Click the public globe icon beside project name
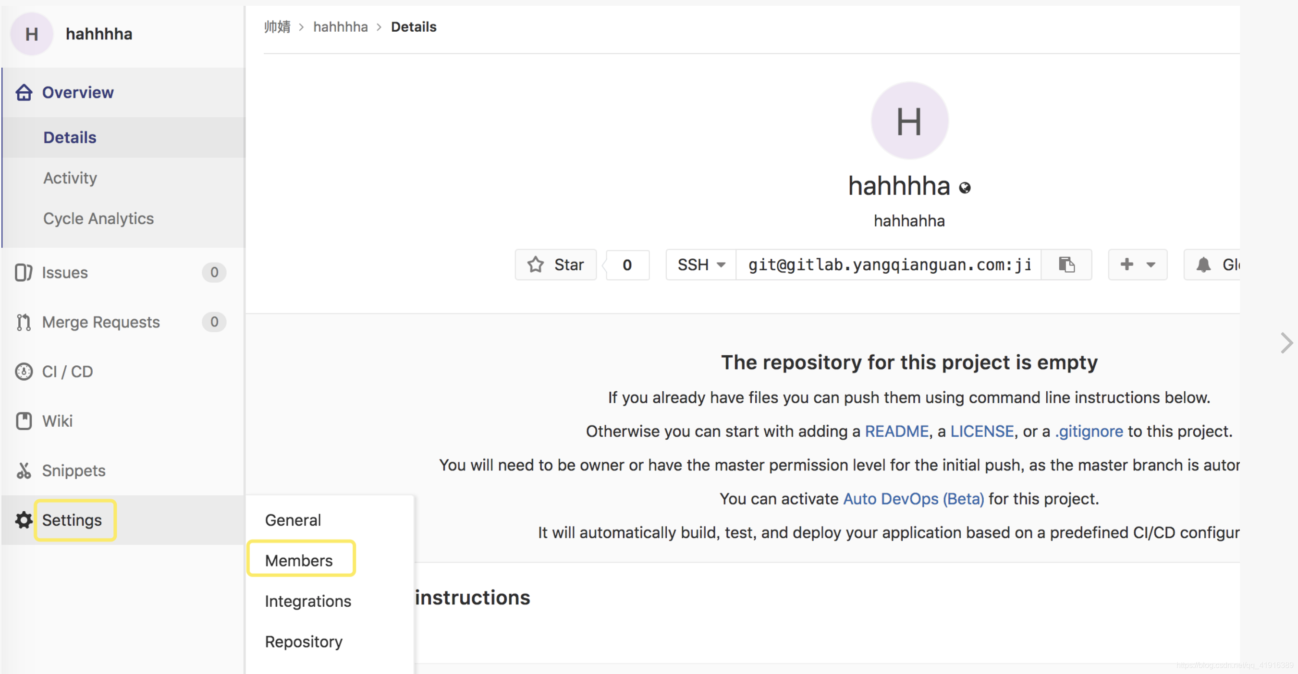 pyautogui.click(x=965, y=188)
